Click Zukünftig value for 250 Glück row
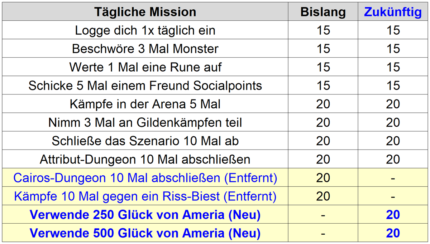The width and height of the screenshot is (430, 244). pyautogui.click(x=393, y=215)
